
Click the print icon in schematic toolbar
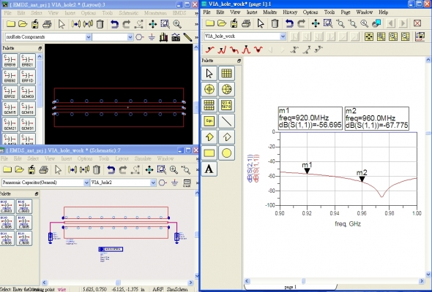[43, 170]
